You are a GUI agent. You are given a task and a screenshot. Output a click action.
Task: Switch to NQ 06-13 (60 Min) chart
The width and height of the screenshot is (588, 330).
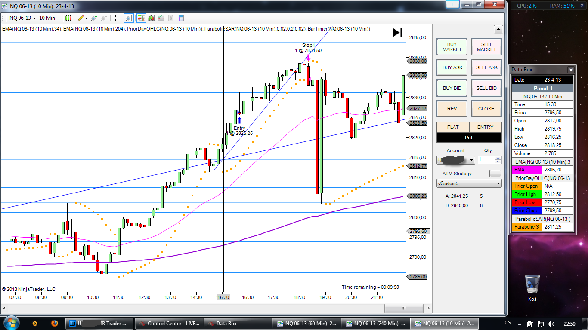tap(306, 323)
